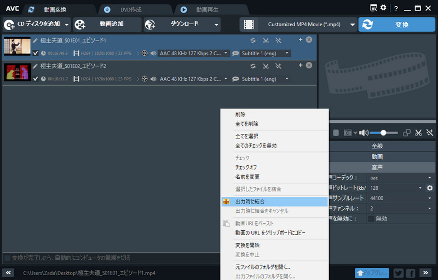Enable auto shutdown after conversion checkbox
This screenshot has width=438, height=280.
[7, 258]
